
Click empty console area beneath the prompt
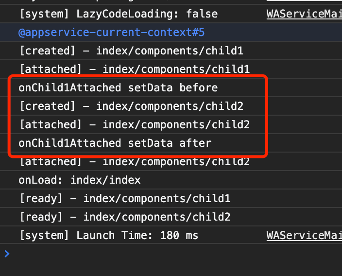pyautogui.click(x=170, y=267)
